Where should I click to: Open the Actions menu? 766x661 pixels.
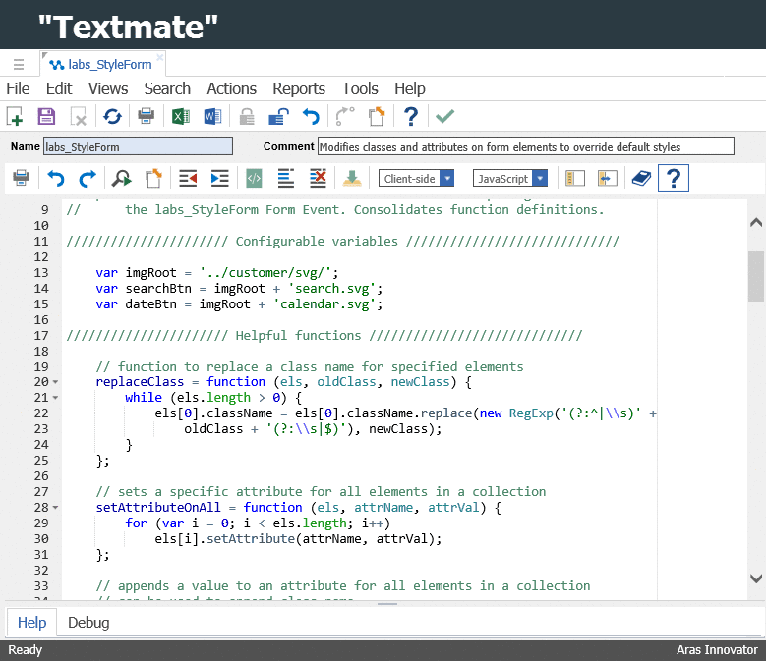[231, 88]
